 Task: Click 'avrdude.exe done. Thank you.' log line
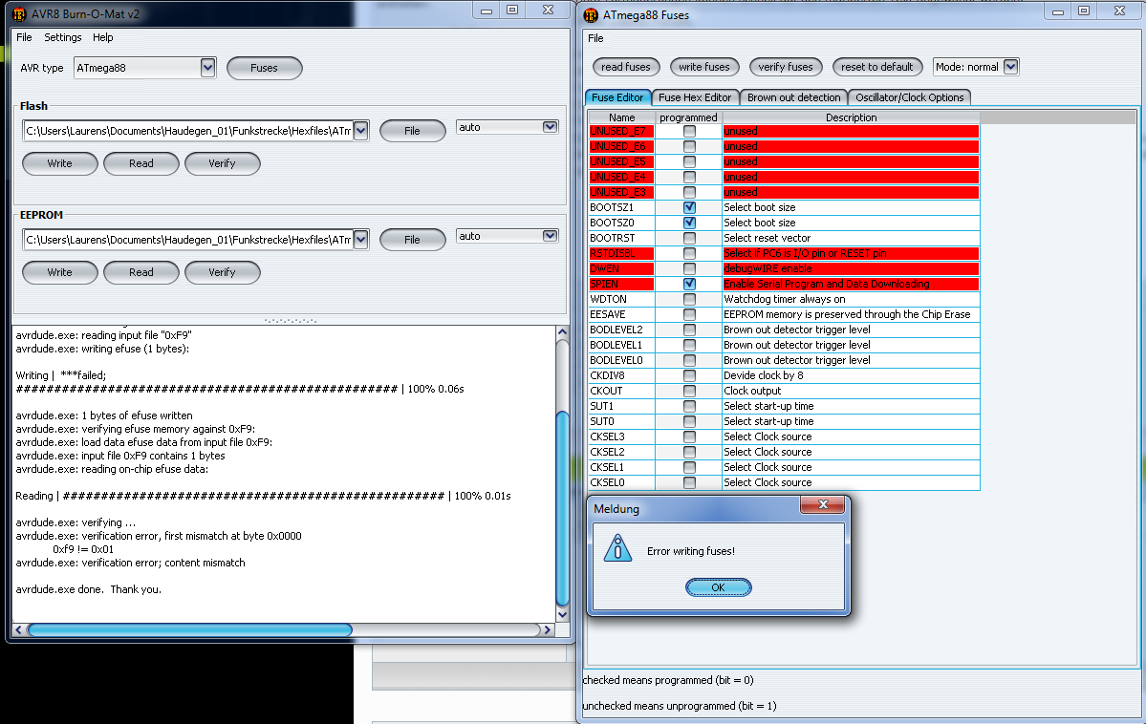(89, 589)
